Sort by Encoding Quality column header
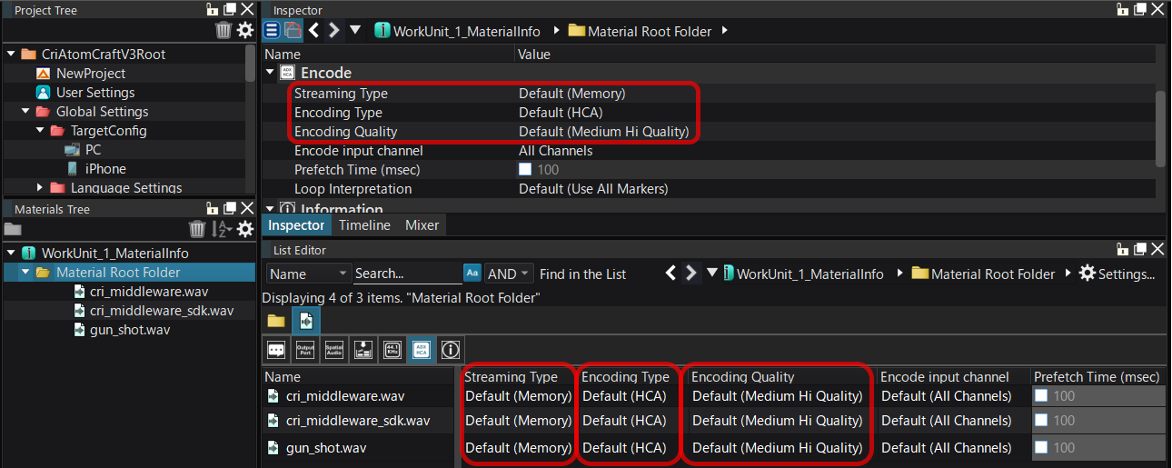The image size is (1172, 468). pos(743,376)
